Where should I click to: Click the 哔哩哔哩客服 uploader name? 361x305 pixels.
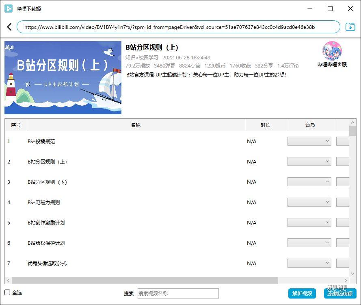pyautogui.click(x=332, y=65)
